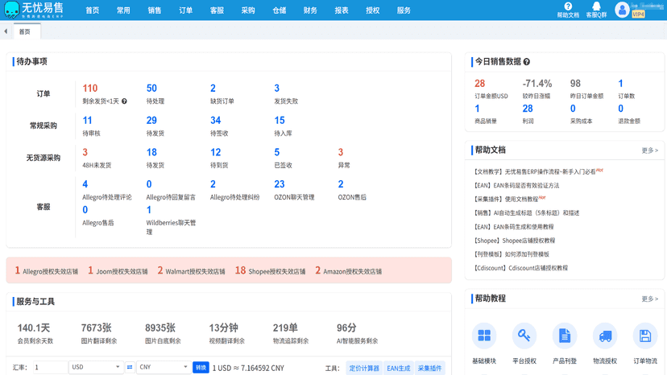
Task: Click 2 Walmart授权失效店铺 warning
Action: (x=191, y=271)
